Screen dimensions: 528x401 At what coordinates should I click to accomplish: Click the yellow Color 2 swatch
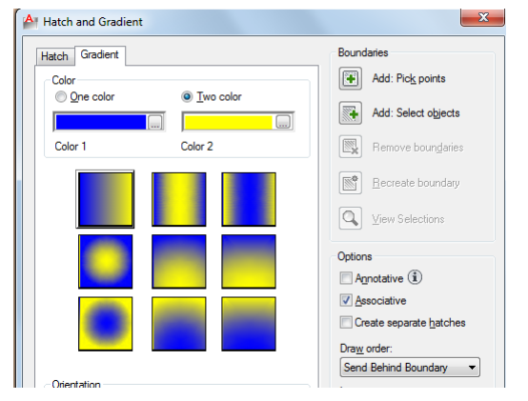point(229,122)
